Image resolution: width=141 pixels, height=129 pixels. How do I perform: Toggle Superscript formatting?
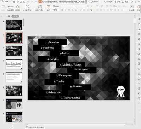(x=81, y=10)
